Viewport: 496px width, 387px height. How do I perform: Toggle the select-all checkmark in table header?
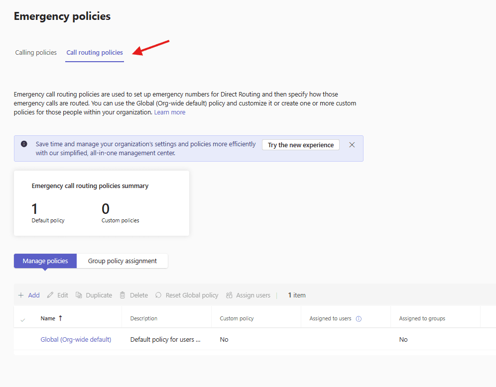pyautogui.click(x=22, y=319)
